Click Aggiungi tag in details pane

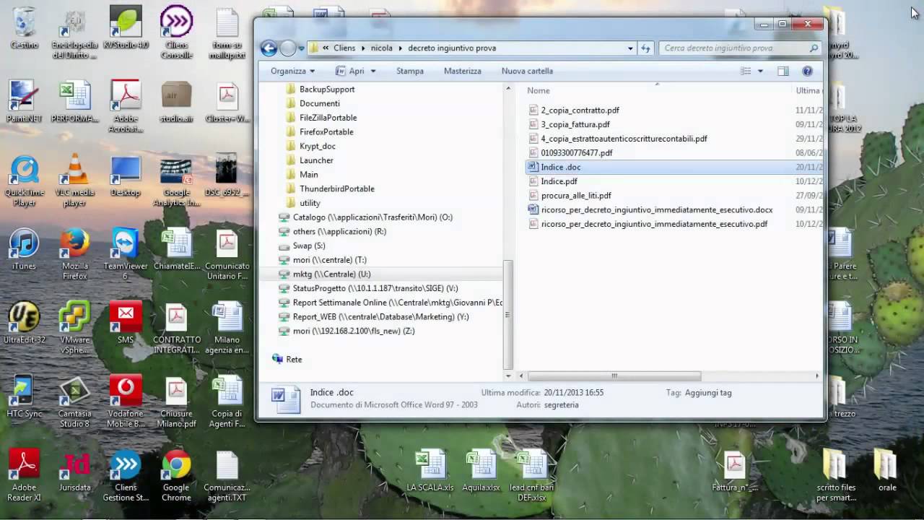(708, 393)
